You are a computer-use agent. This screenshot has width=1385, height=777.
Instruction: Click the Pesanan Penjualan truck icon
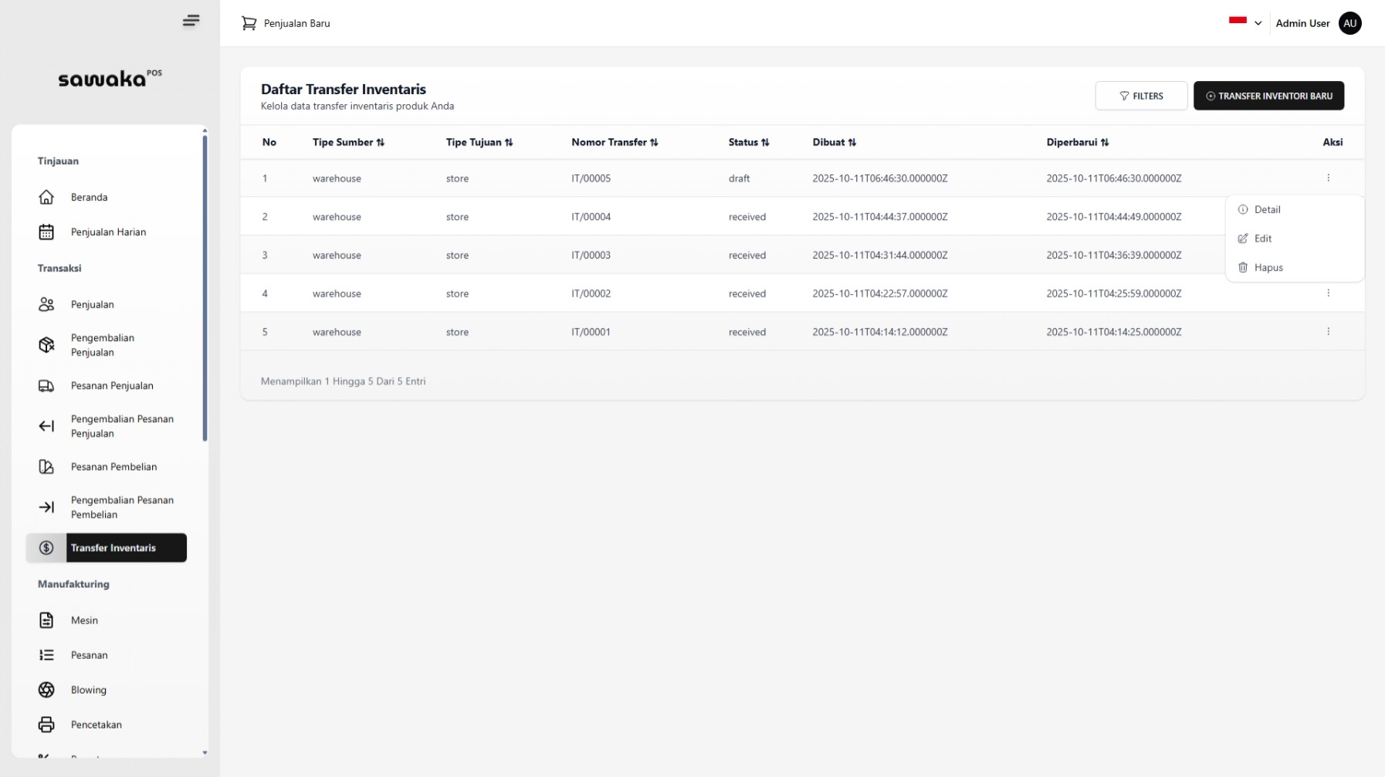click(46, 386)
